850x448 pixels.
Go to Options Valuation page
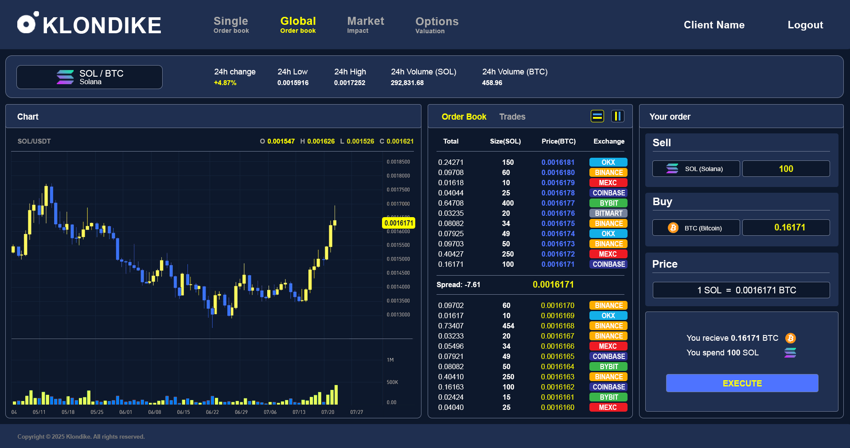click(437, 25)
